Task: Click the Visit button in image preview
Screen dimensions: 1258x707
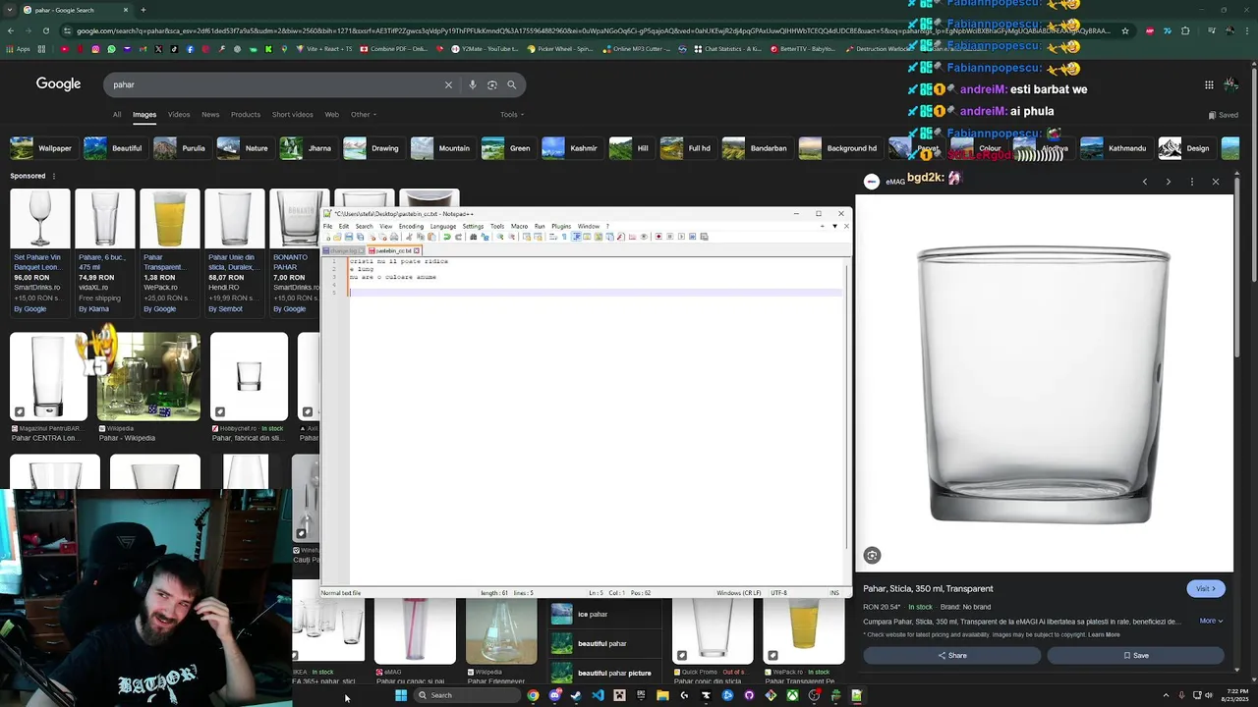Action: 1206,588
